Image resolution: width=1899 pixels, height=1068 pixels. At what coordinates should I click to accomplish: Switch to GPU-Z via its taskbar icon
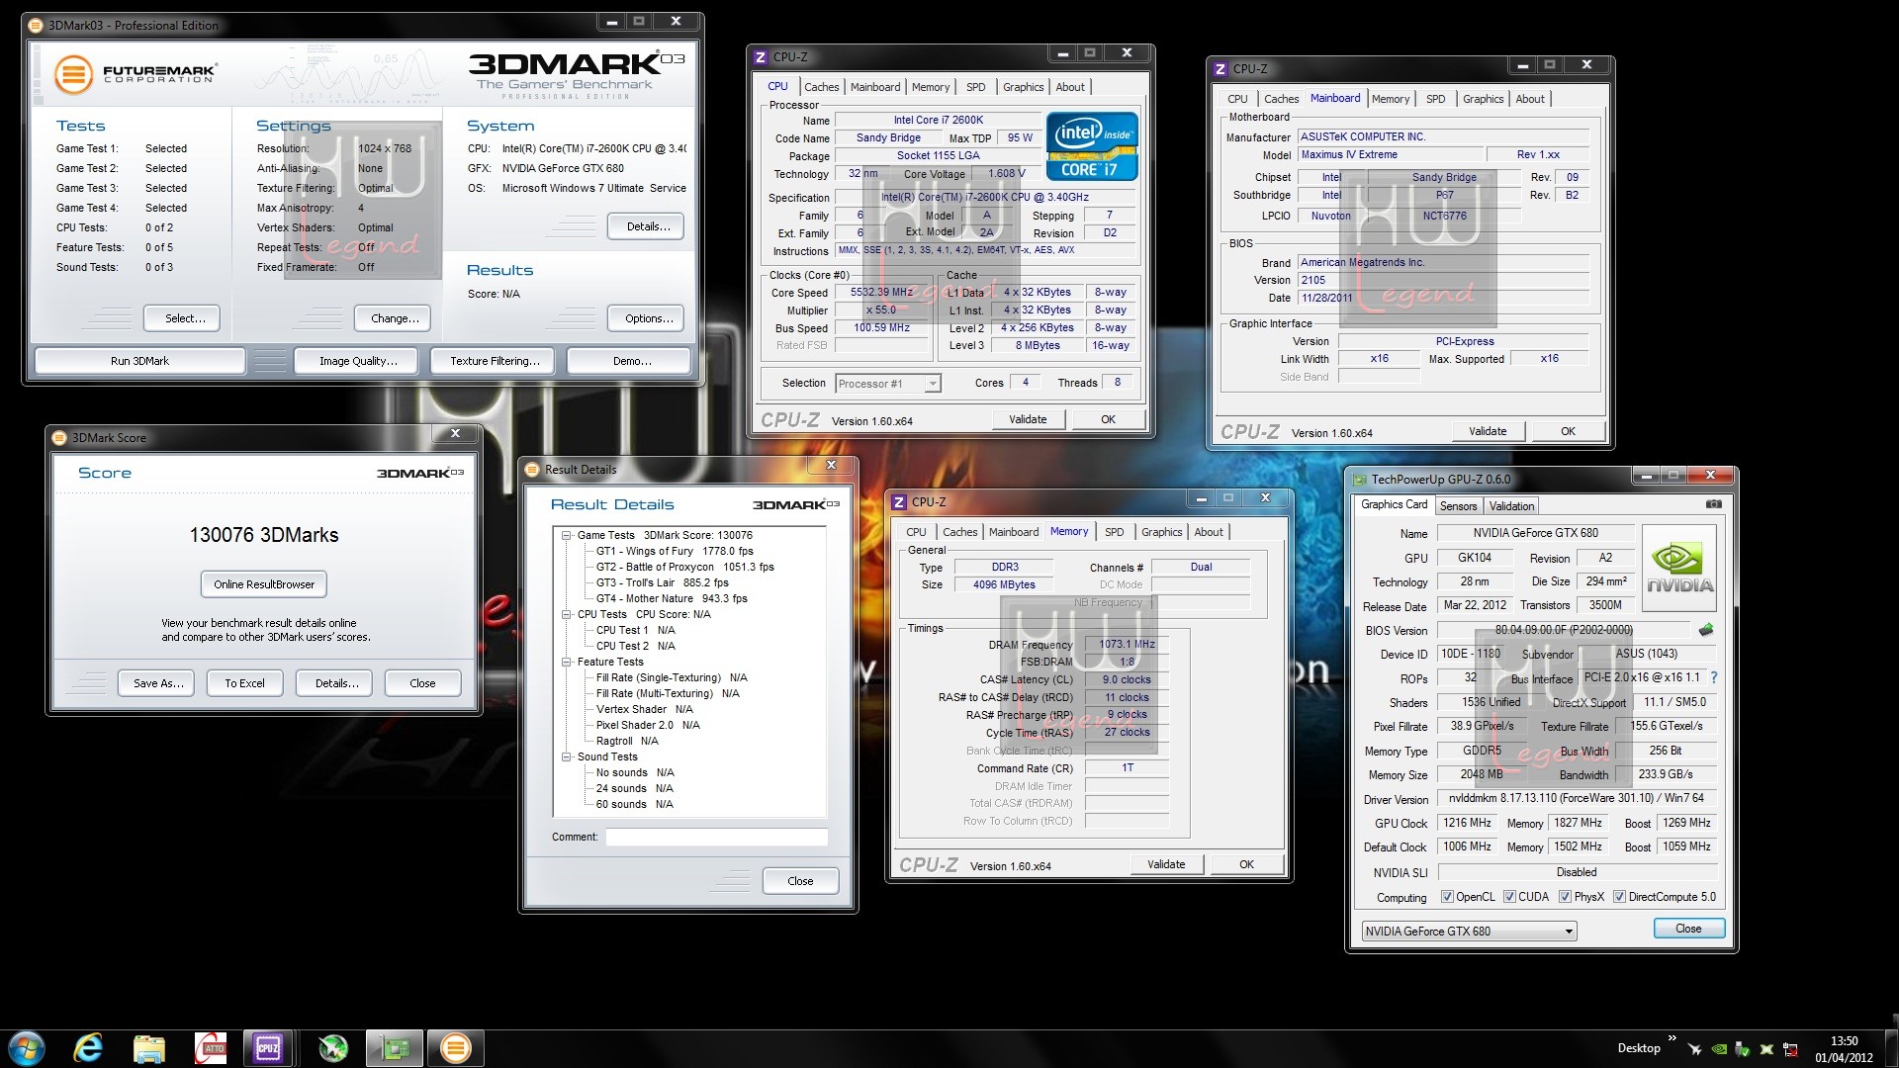(395, 1048)
